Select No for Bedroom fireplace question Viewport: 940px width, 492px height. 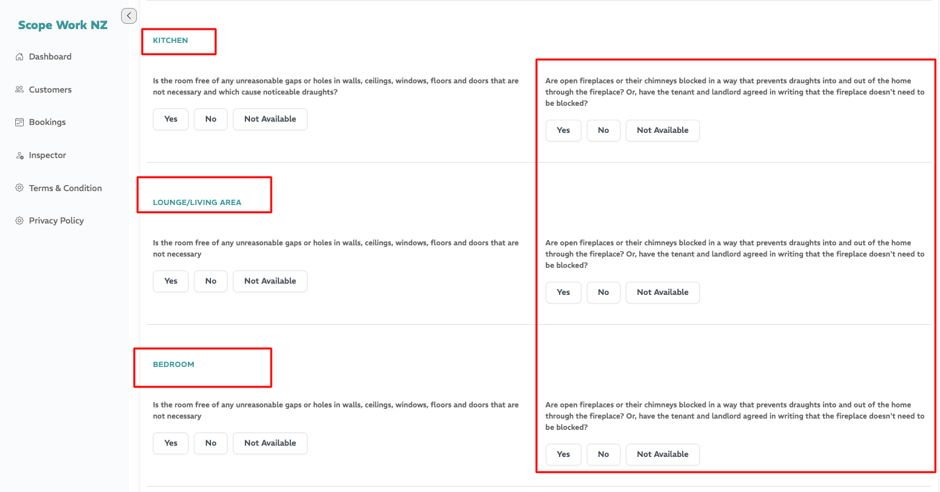(603, 454)
